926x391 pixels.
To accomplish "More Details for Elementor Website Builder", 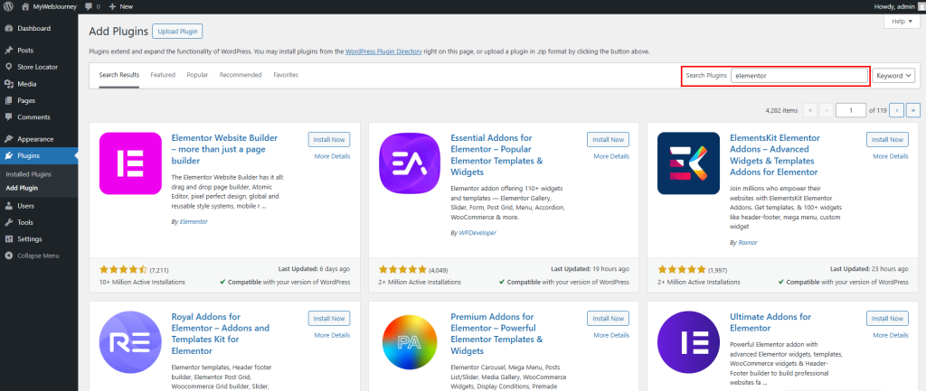I will coord(332,156).
